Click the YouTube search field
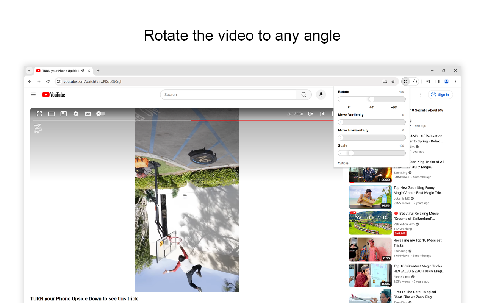Viewport: 485px width, 303px height. 227,94
